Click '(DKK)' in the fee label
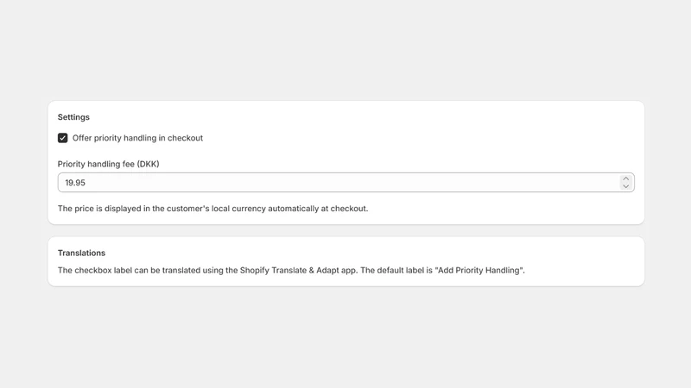 pos(148,164)
